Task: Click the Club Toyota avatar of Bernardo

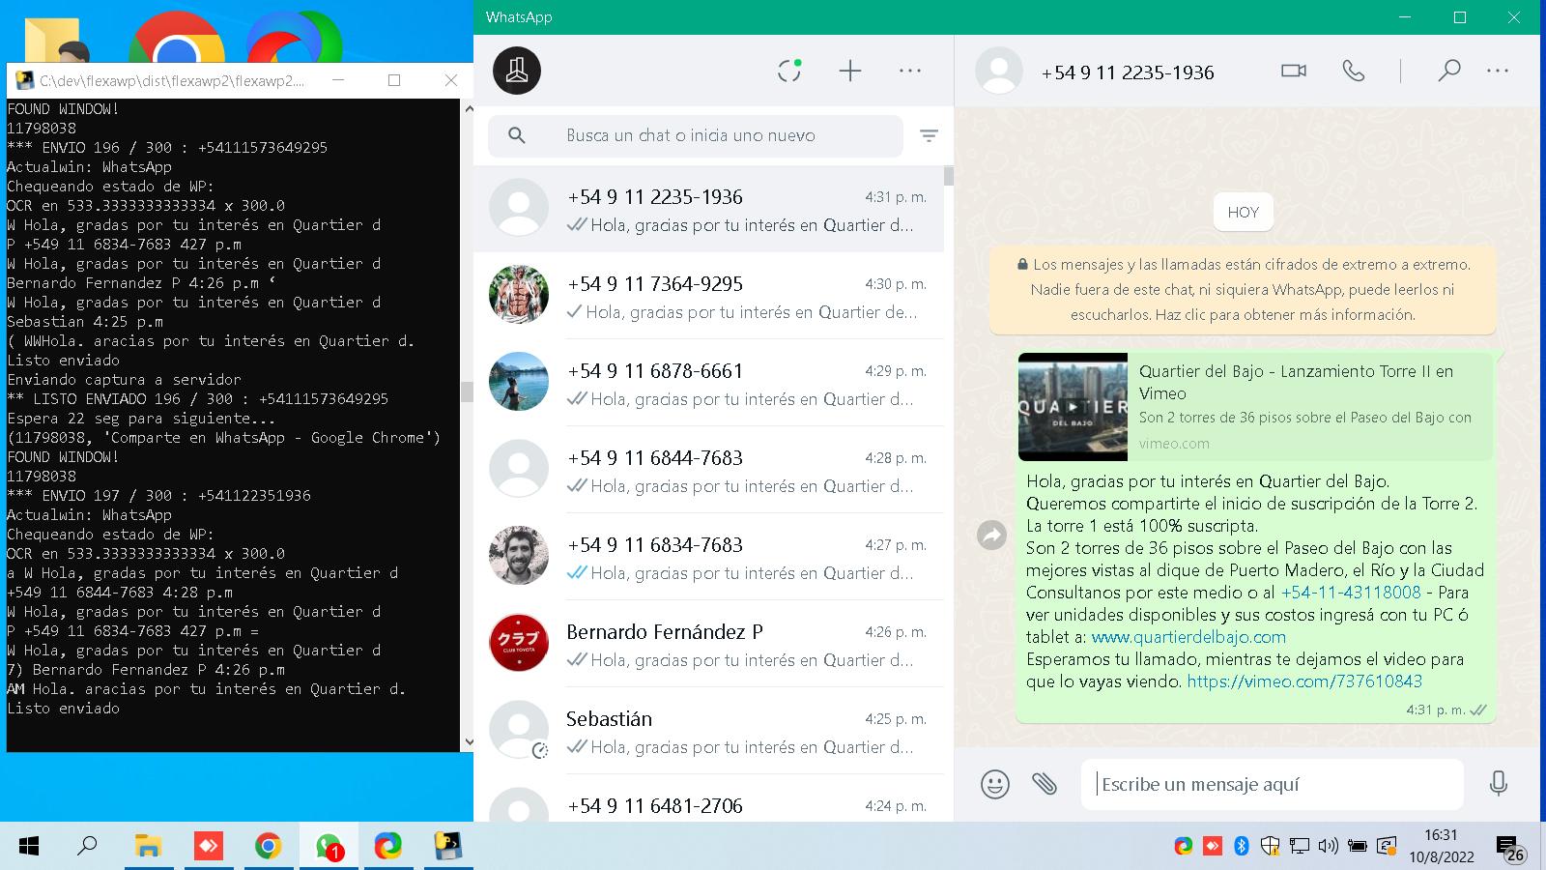Action: (519, 643)
